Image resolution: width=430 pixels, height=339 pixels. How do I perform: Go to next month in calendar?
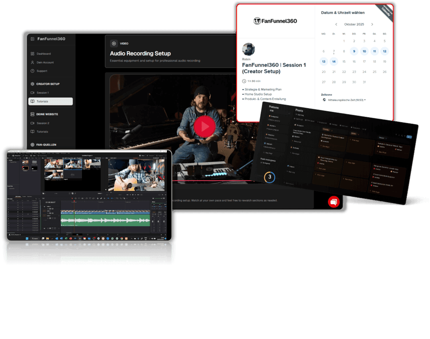[x=372, y=24]
